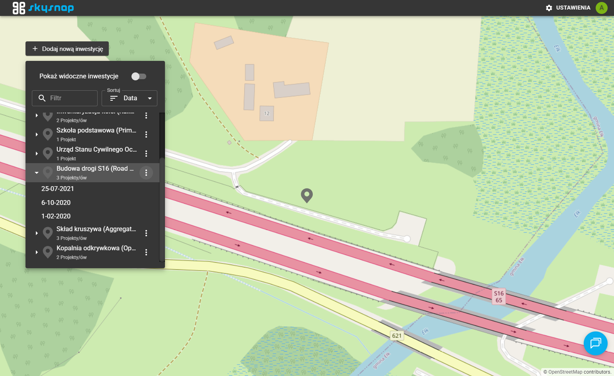The image size is (614, 376).
Task: Click plus icon in add investment button
Action: 35,49
